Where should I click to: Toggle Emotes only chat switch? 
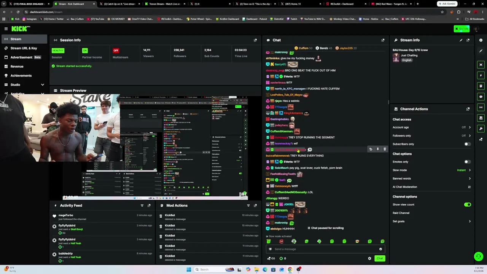click(467, 162)
